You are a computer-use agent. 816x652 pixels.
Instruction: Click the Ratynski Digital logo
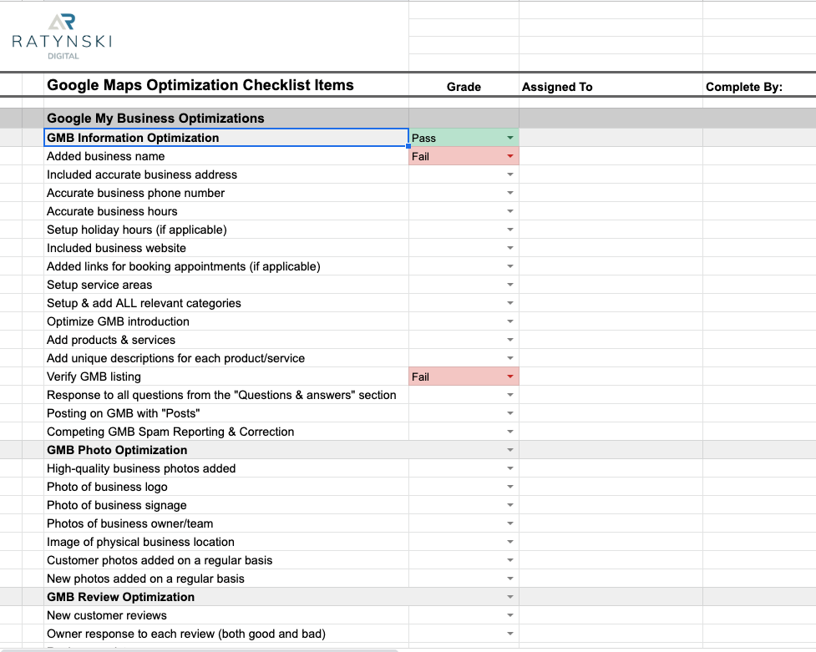[x=61, y=37]
